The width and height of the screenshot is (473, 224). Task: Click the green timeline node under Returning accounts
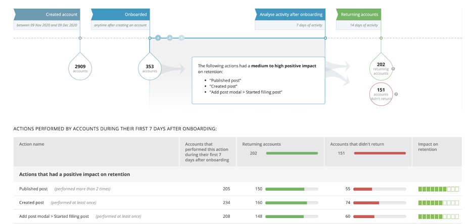[381, 38]
